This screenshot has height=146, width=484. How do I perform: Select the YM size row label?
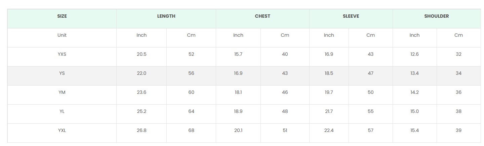click(x=62, y=92)
